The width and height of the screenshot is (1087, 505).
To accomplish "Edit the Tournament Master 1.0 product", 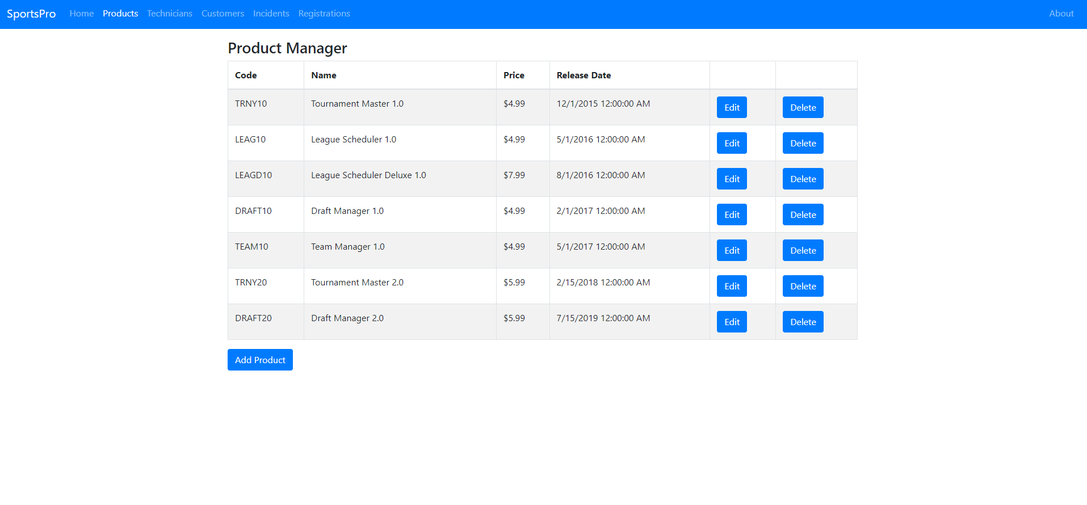I will pos(732,107).
